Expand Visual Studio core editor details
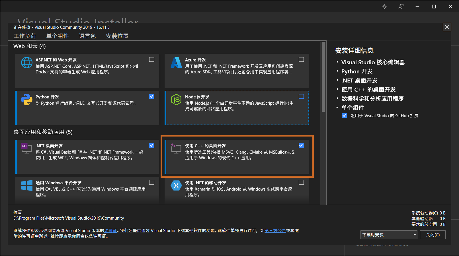The width and height of the screenshot is (459, 256). pos(337,62)
